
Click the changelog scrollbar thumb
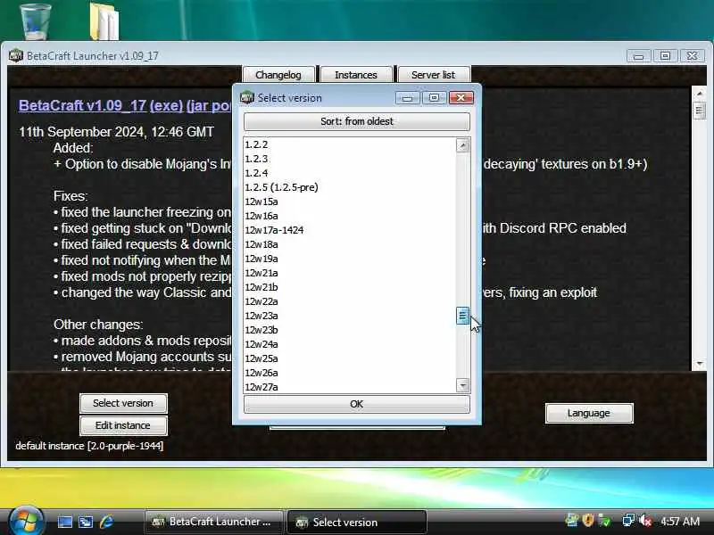coord(700,110)
